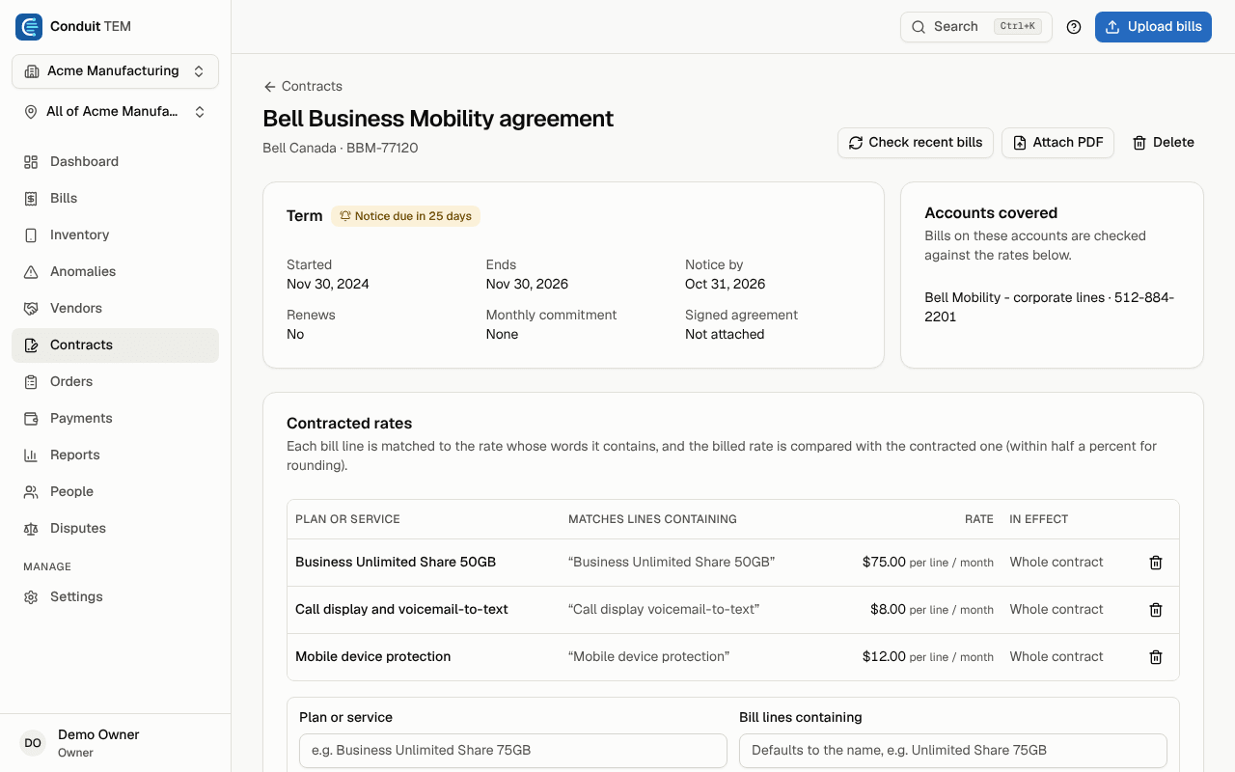
Task: Go to Disputes page
Action: [116, 529]
